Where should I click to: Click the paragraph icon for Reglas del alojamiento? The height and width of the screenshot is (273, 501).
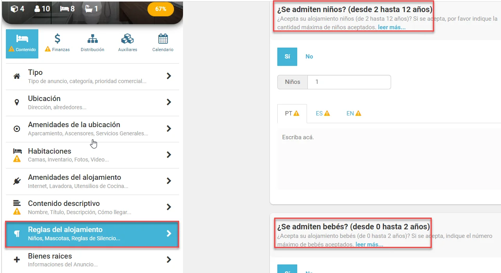point(17,234)
